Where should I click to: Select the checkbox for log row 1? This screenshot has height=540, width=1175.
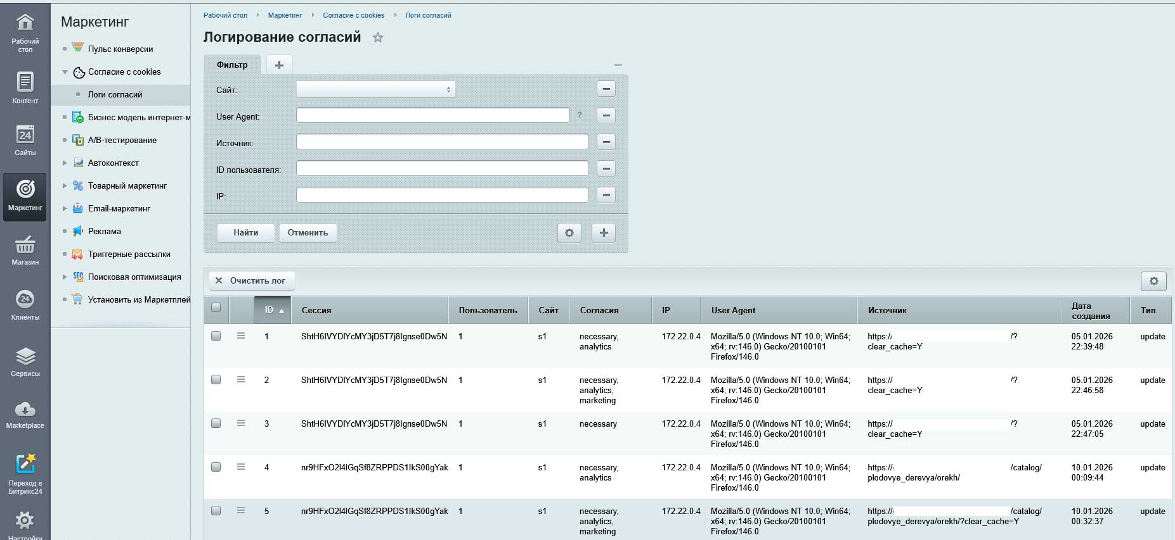(x=216, y=336)
